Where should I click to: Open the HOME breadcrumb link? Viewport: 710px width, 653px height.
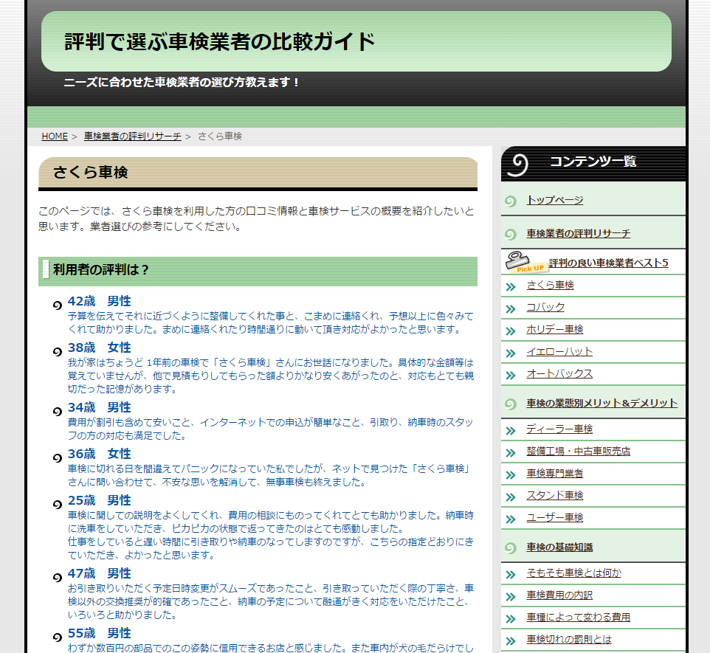pyautogui.click(x=55, y=137)
